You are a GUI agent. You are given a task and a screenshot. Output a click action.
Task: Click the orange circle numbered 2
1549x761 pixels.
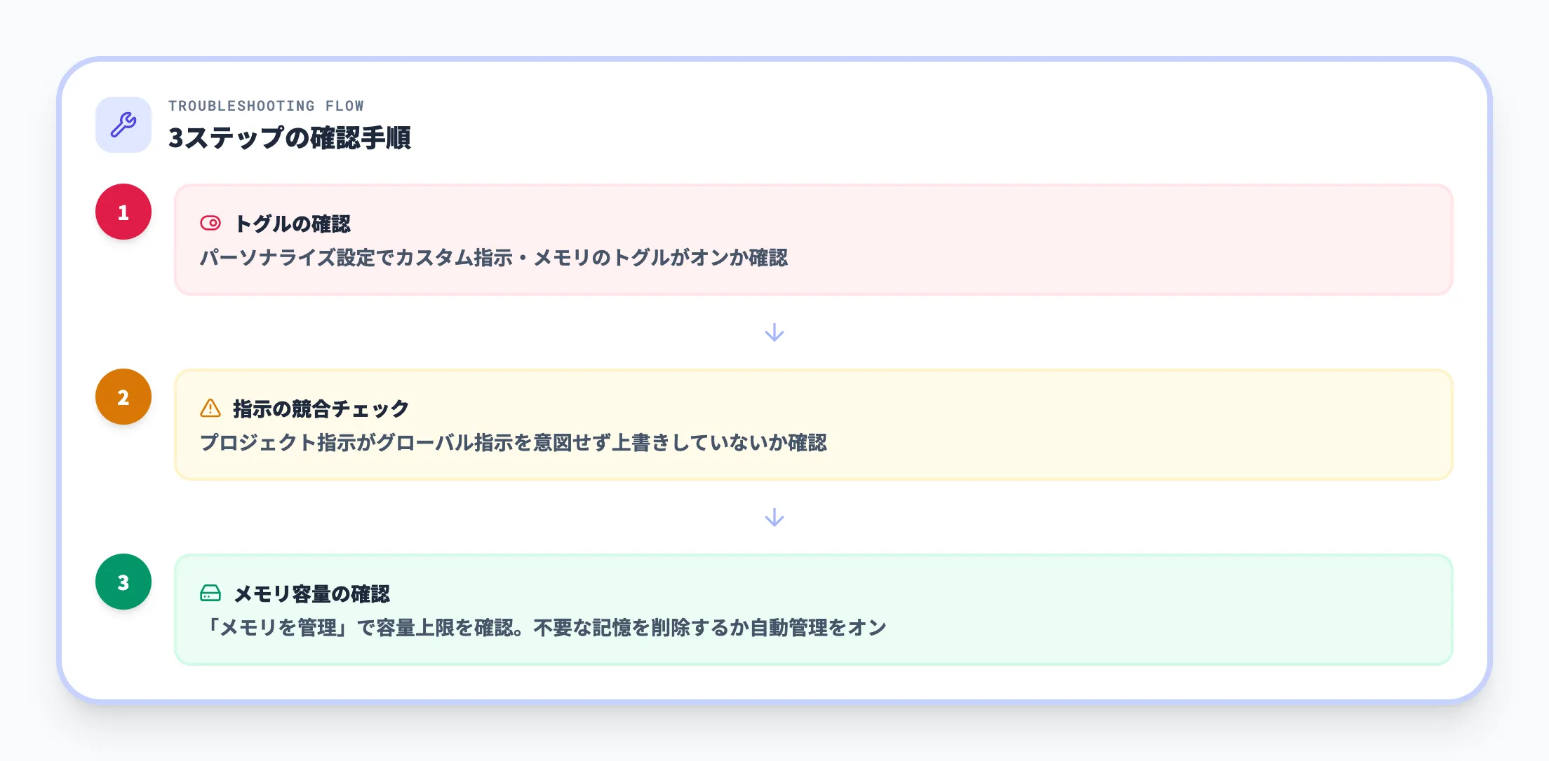(123, 396)
